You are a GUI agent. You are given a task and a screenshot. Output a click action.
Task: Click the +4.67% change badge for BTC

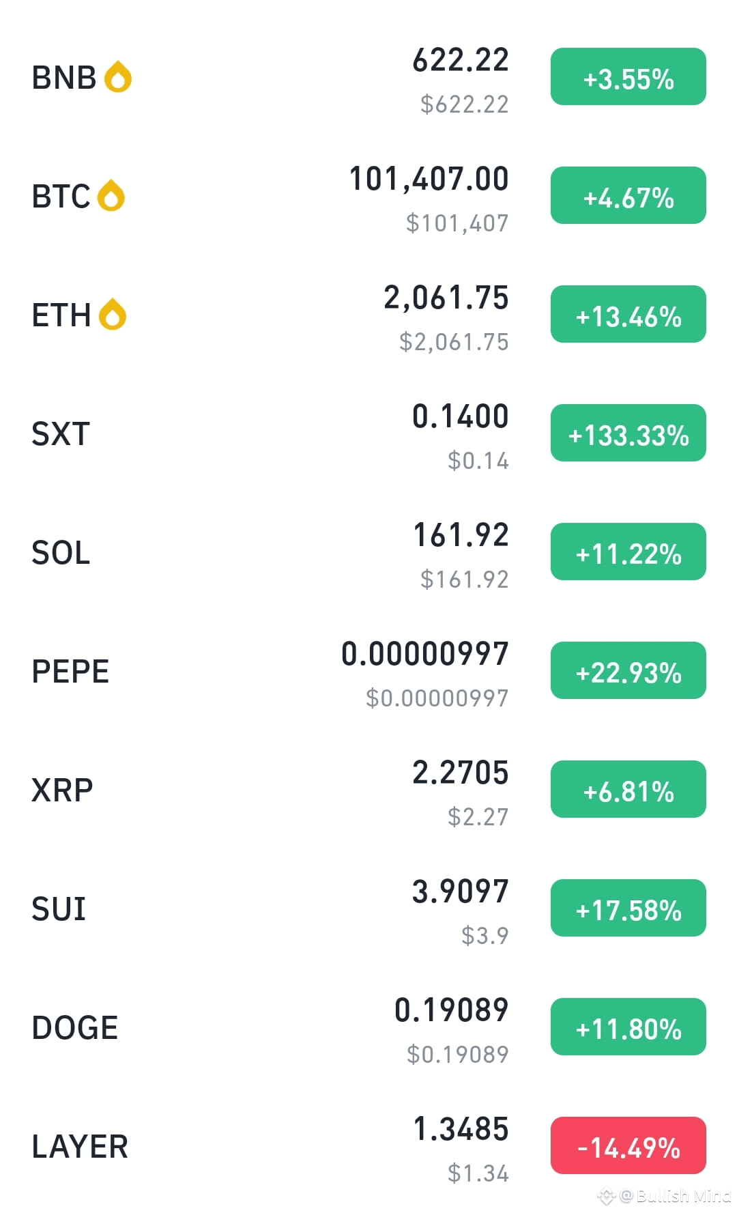coord(628,195)
